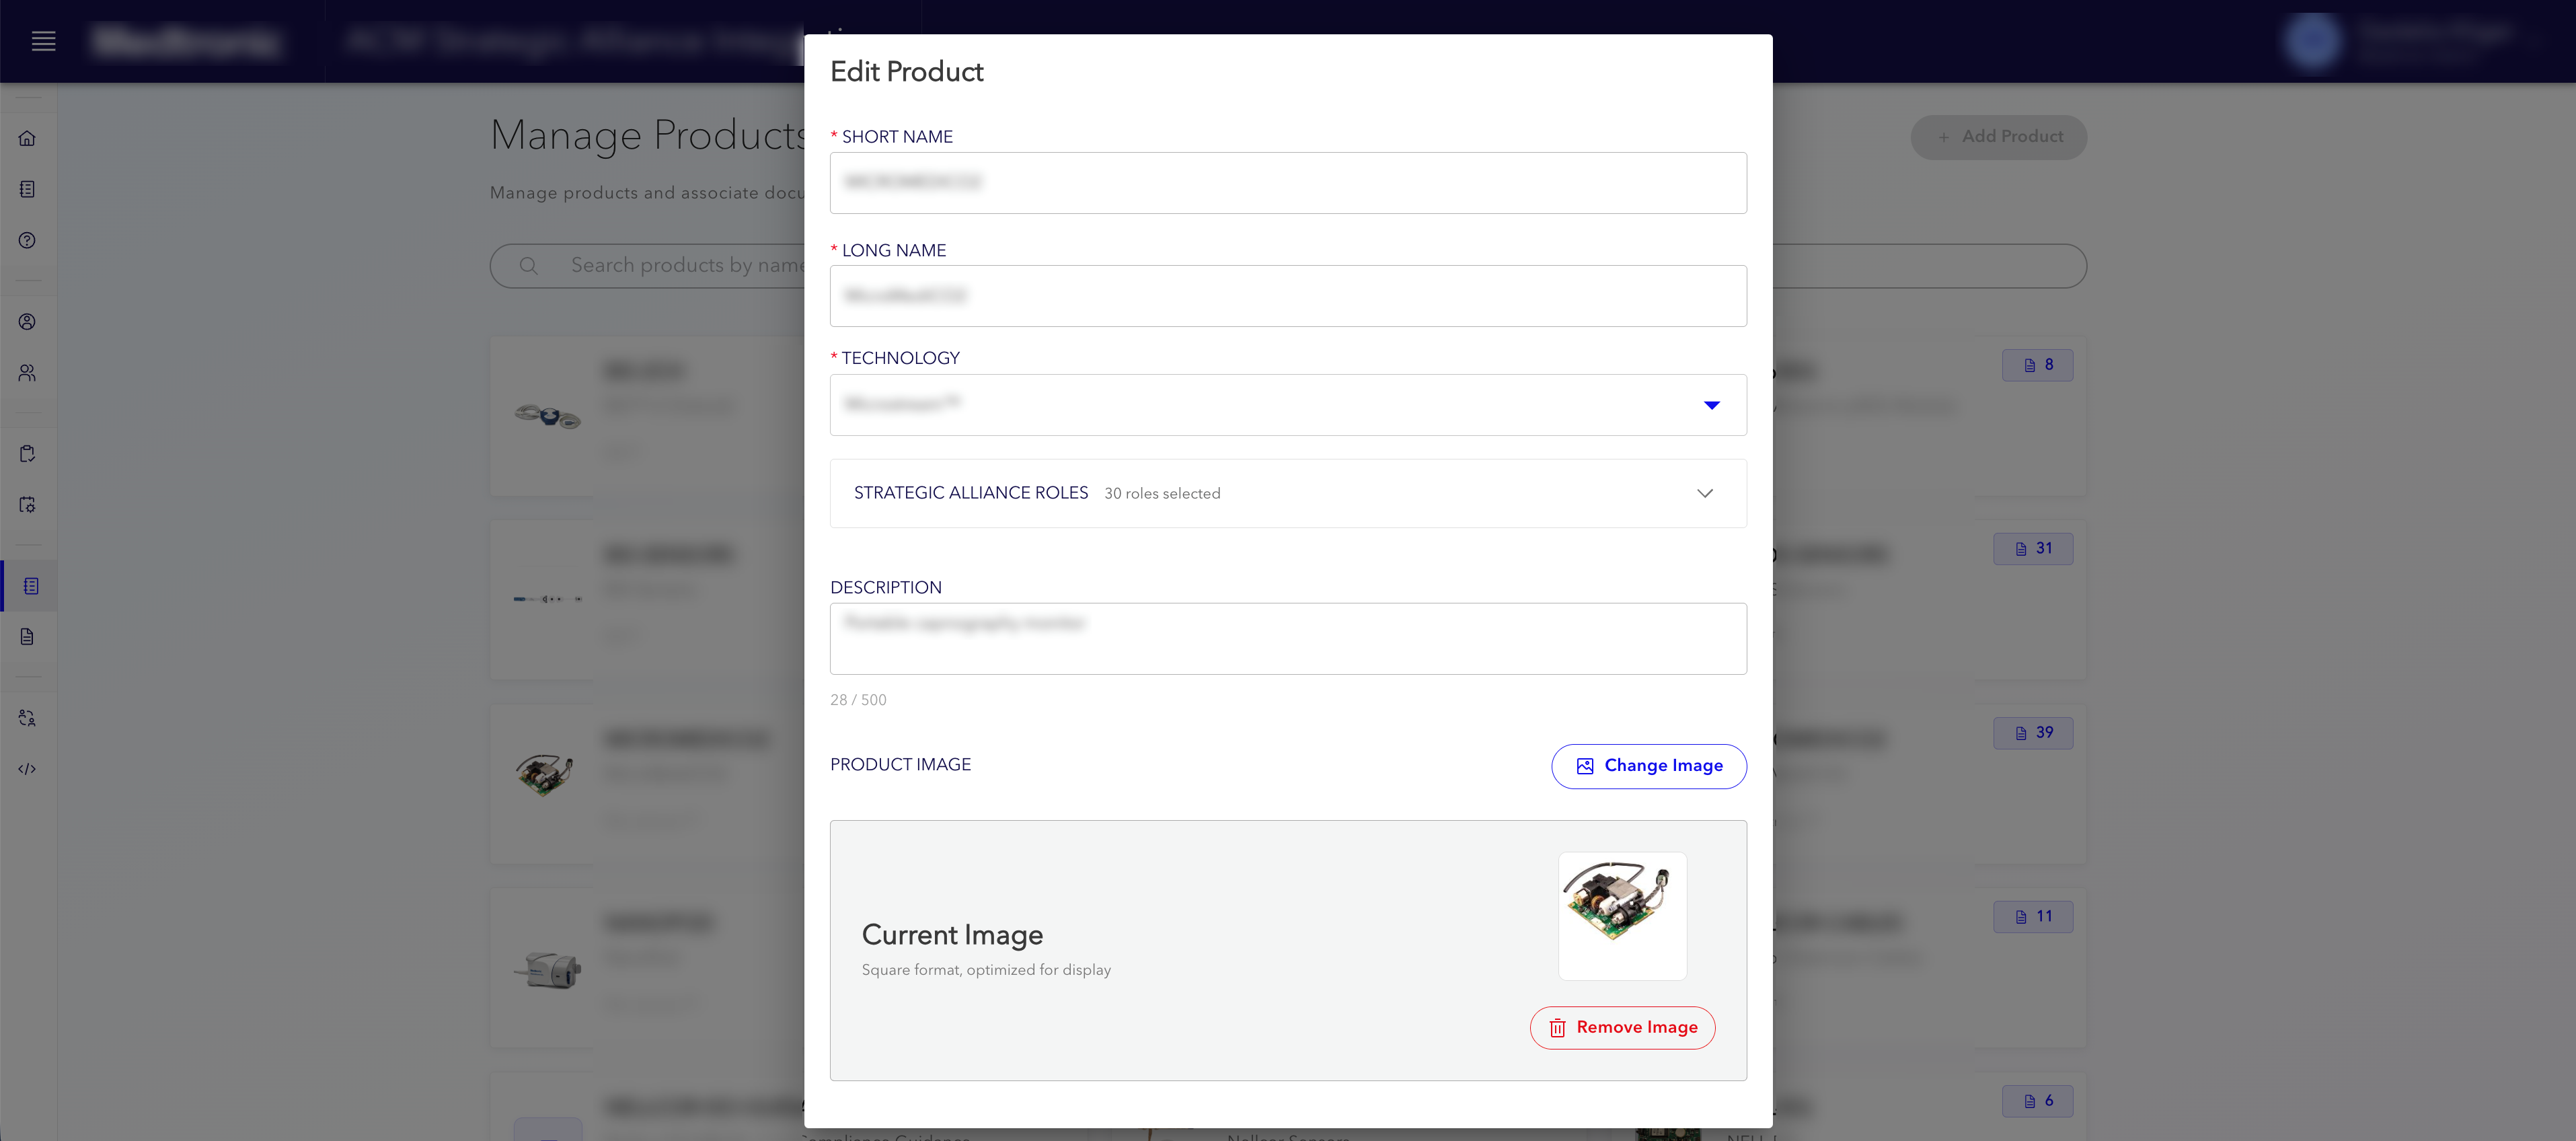
Task: Click the clipboard checklist icon in sidebar
Action: click(x=27, y=453)
